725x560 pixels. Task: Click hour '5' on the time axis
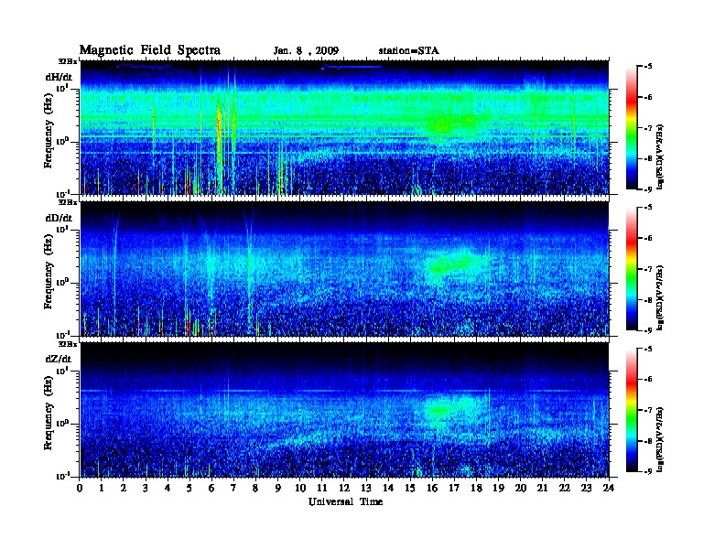coord(190,488)
